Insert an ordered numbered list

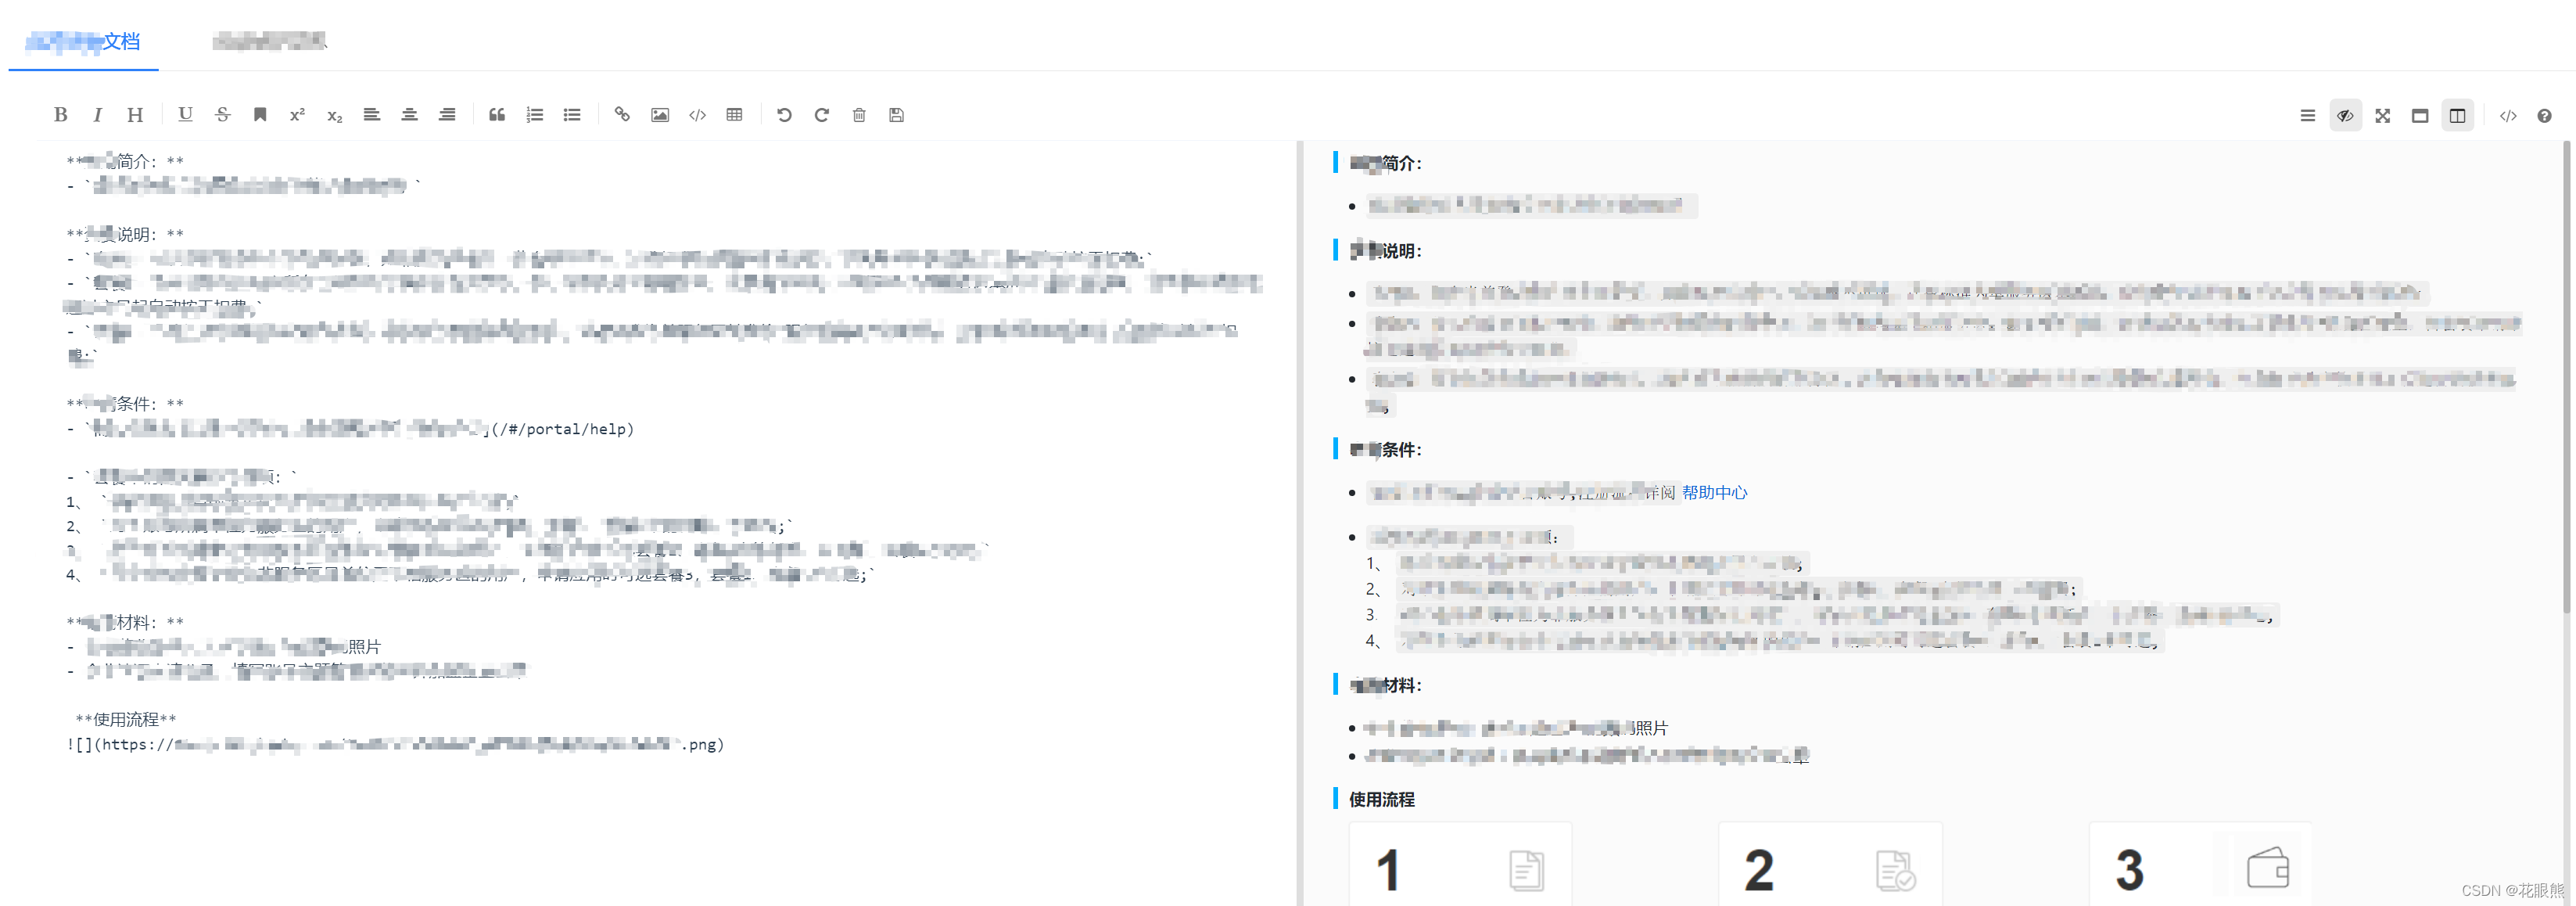pyautogui.click(x=535, y=115)
